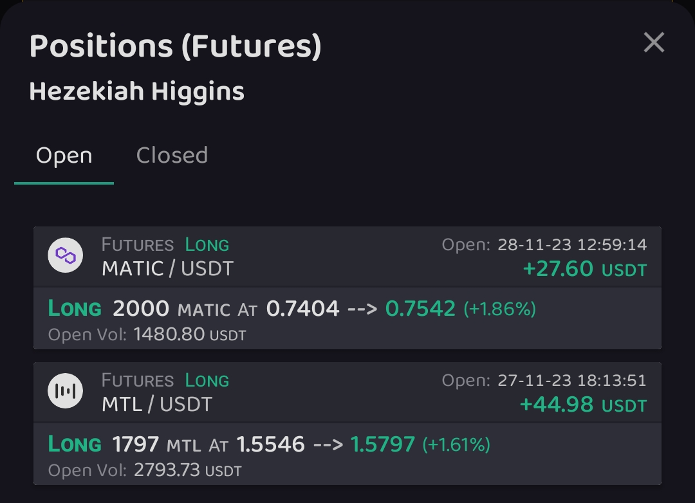Image resolution: width=695 pixels, height=503 pixels.
Task: Select the MTL / USDT pair name
Action: coord(156,404)
